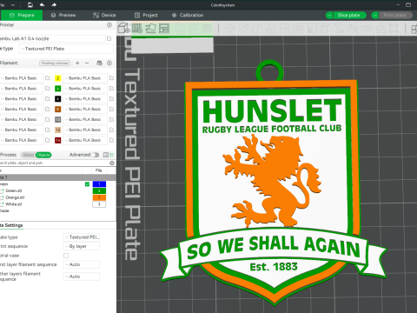Switch process scope to Objects
Screen dimensions: 417x313
tap(43, 155)
